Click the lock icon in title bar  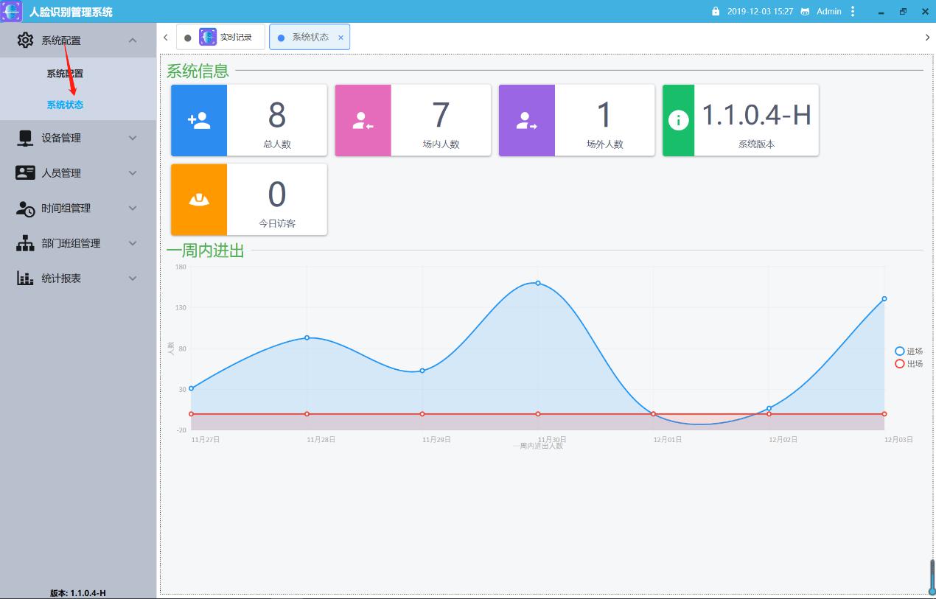(716, 12)
